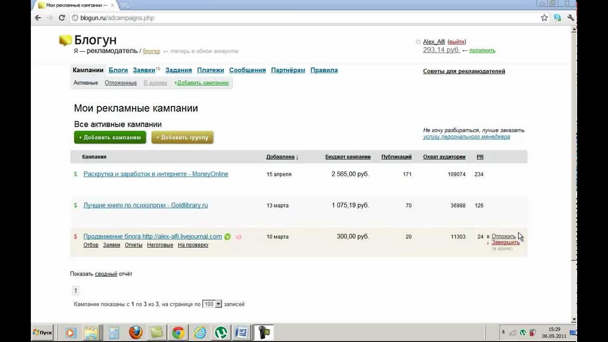The image size is (608, 342).
Task: Open услугу персонального менеджера link
Action: (466, 137)
